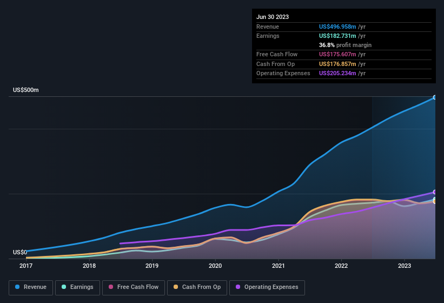Click the Revenue endpoint marker on the blue line
444x303 pixels.
tap(435, 97)
